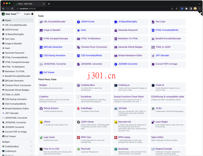Click the HTML Formatter/Minify card icon

click(x=153, y=30)
